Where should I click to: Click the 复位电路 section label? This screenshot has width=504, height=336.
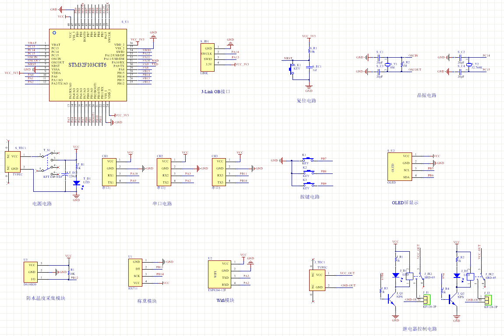click(x=307, y=100)
